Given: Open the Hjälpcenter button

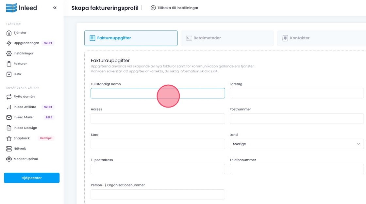Looking at the screenshot, I should click(x=32, y=178).
